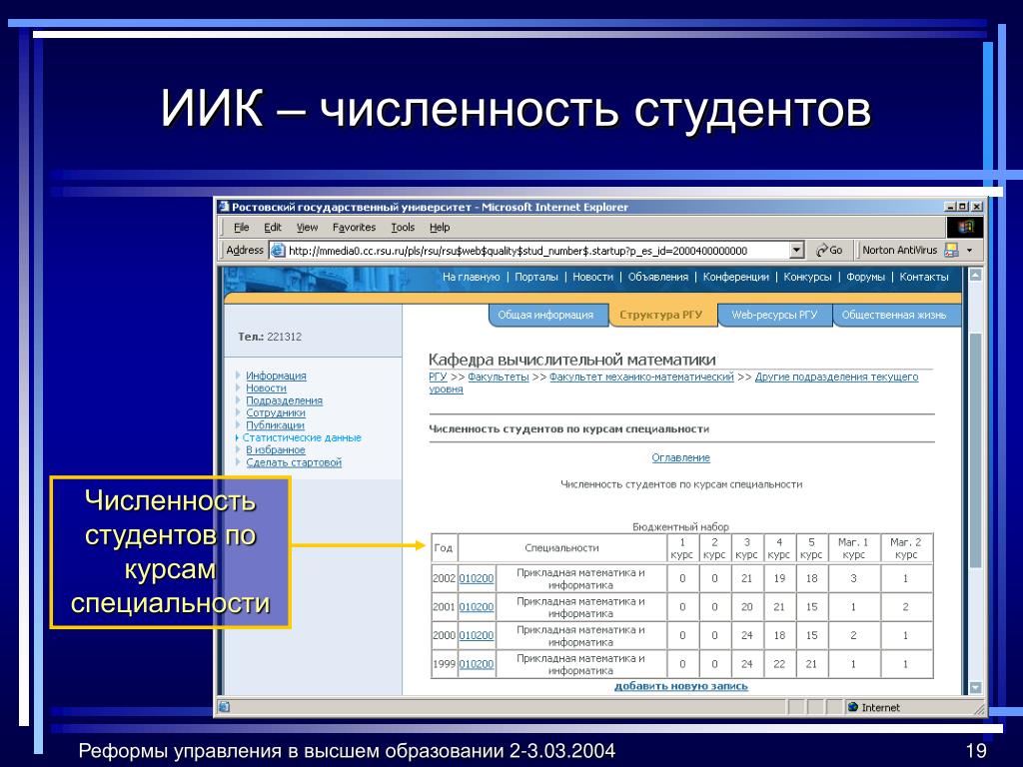Open Подразделения in the sidebar

pos(285,400)
